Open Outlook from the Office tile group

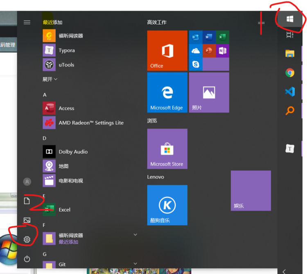point(196,37)
